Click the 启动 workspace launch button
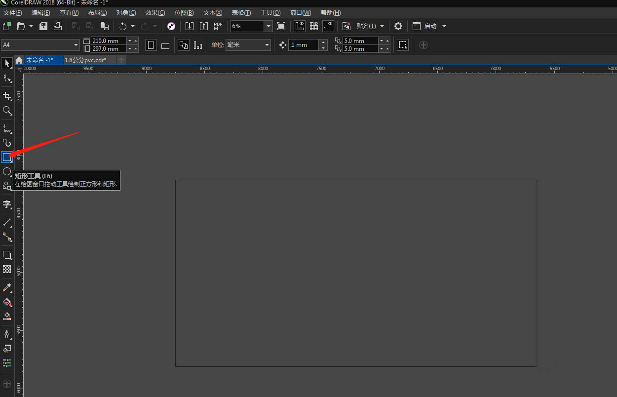Screen dimensions: 617x397 click(x=430, y=26)
